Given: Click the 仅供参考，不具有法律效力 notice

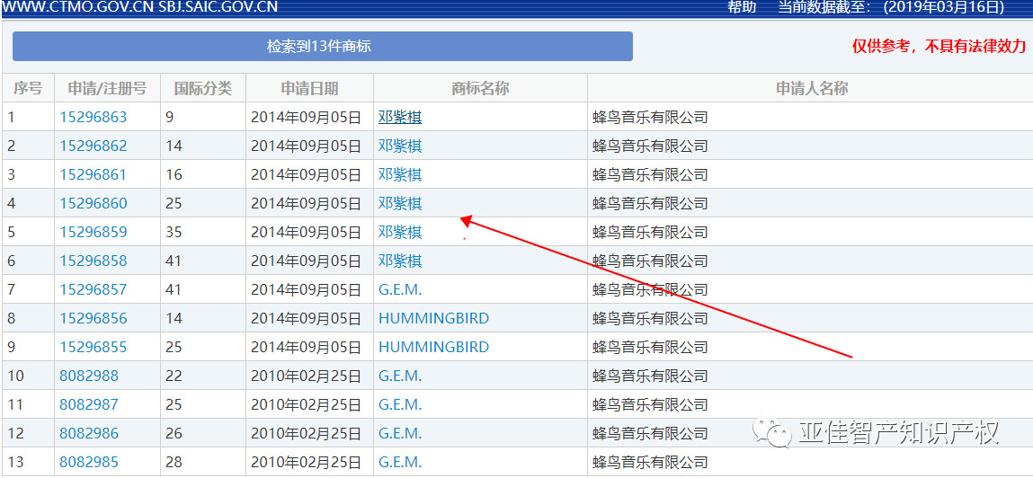Looking at the screenshot, I should point(939,46).
